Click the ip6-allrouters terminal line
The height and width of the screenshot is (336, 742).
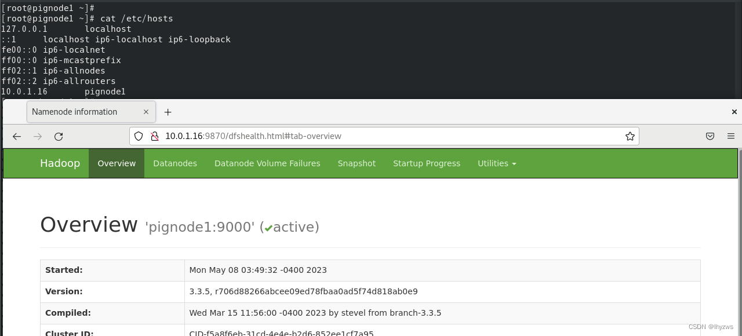pyautogui.click(x=58, y=81)
